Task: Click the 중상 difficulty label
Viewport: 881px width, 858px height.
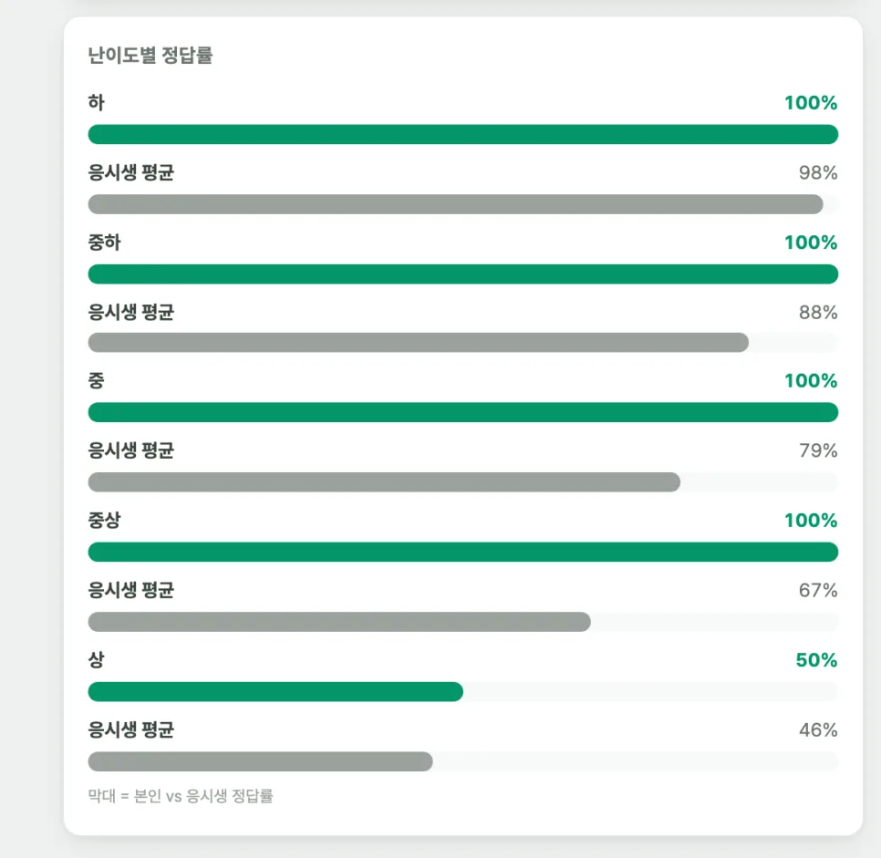Action: click(105, 520)
